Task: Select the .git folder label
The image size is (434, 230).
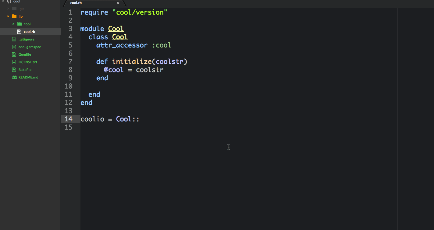Action: tap(21, 9)
